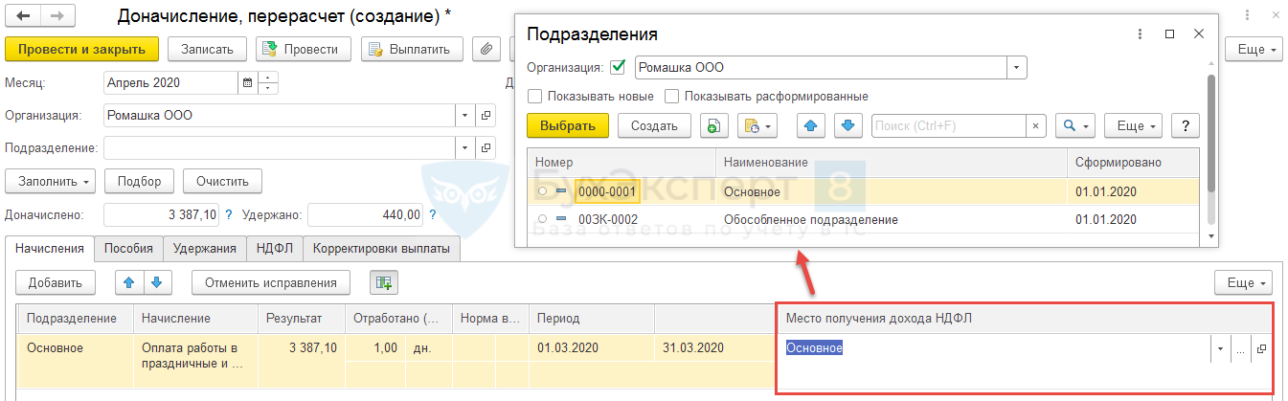Click the Выбрать button

click(567, 126)
